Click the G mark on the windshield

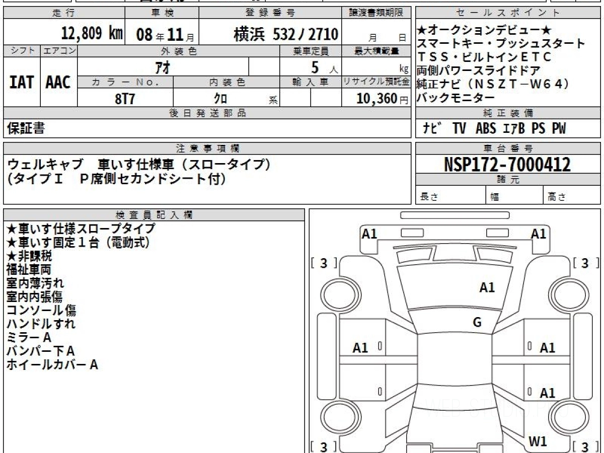[x=477, y=323]
